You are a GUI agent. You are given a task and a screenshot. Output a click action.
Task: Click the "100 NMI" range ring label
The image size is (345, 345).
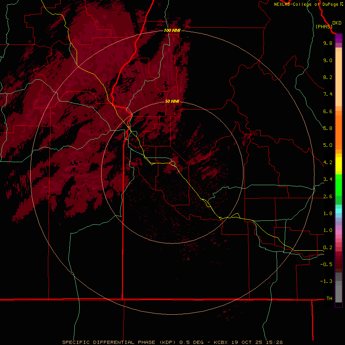tap(172, 30)
